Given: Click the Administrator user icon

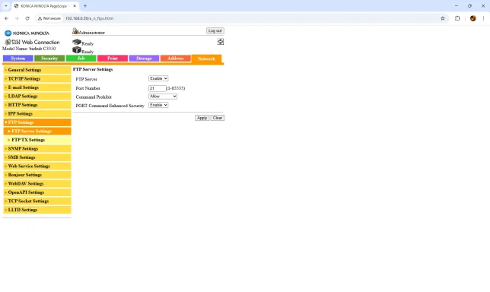Looking at the screenshot, I should [75, 31].
